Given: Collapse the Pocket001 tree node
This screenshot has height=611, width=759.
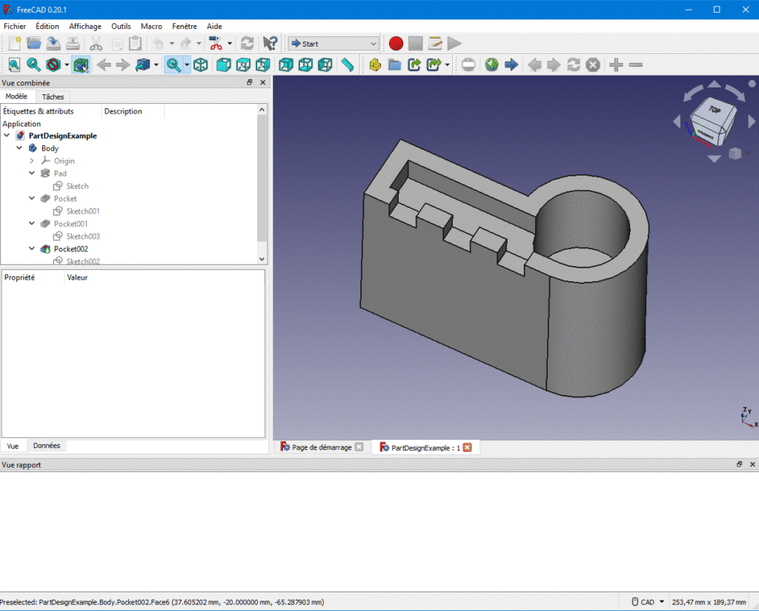Looking at the screenshot, I should pyautogui.click(x=32, y=224).
